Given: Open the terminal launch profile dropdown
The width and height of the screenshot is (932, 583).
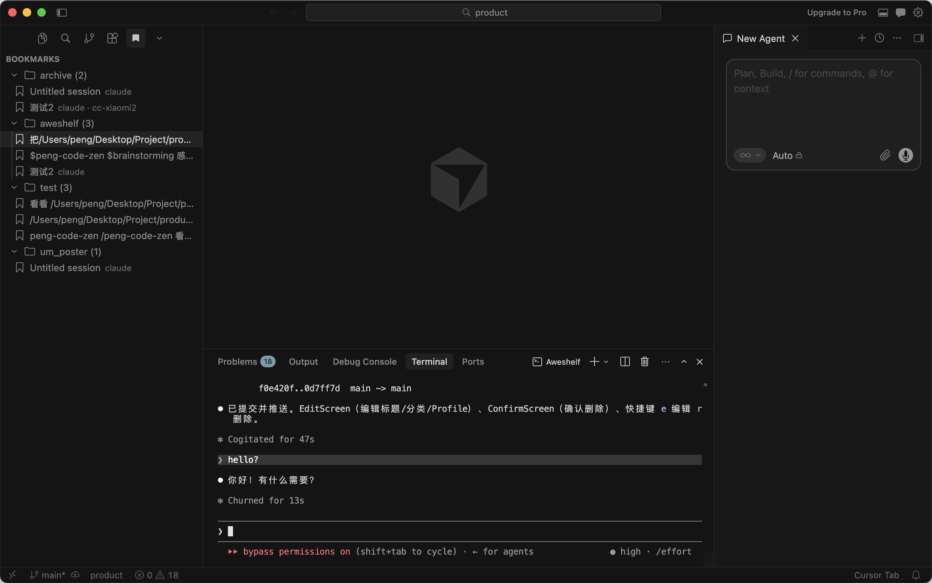Looking at the screenshot, I should [x=606, y=362].
